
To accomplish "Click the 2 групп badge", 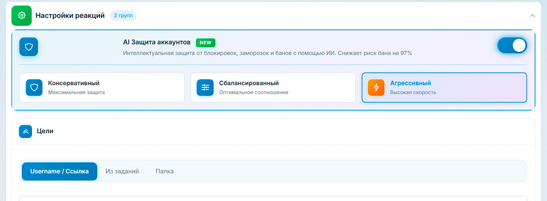I will [123, 16].
